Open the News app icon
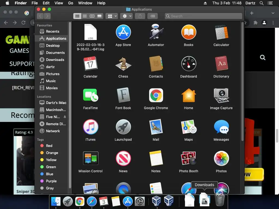 click(123, 158)
